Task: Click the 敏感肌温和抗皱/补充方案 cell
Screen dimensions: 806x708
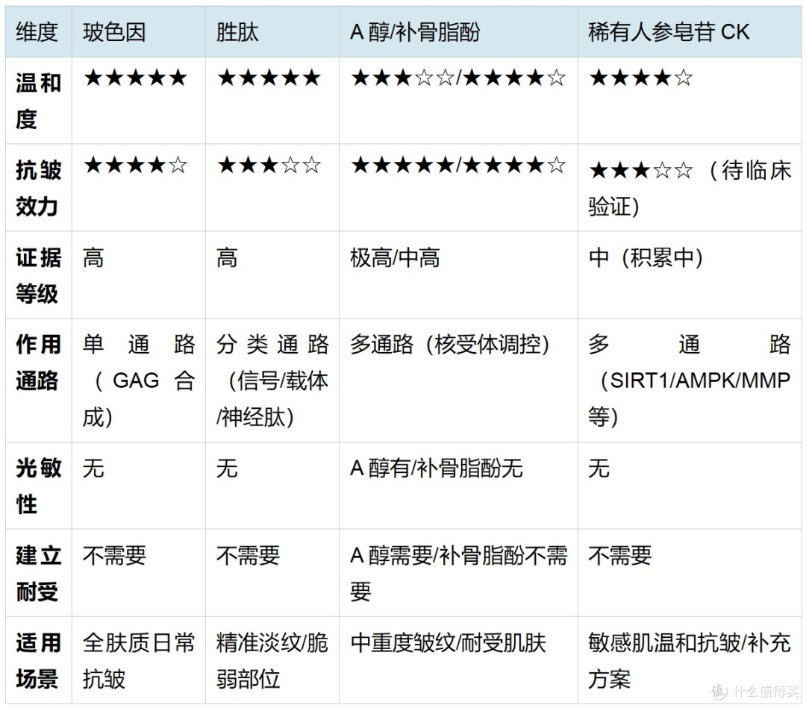Action: (x=690, y=661)
